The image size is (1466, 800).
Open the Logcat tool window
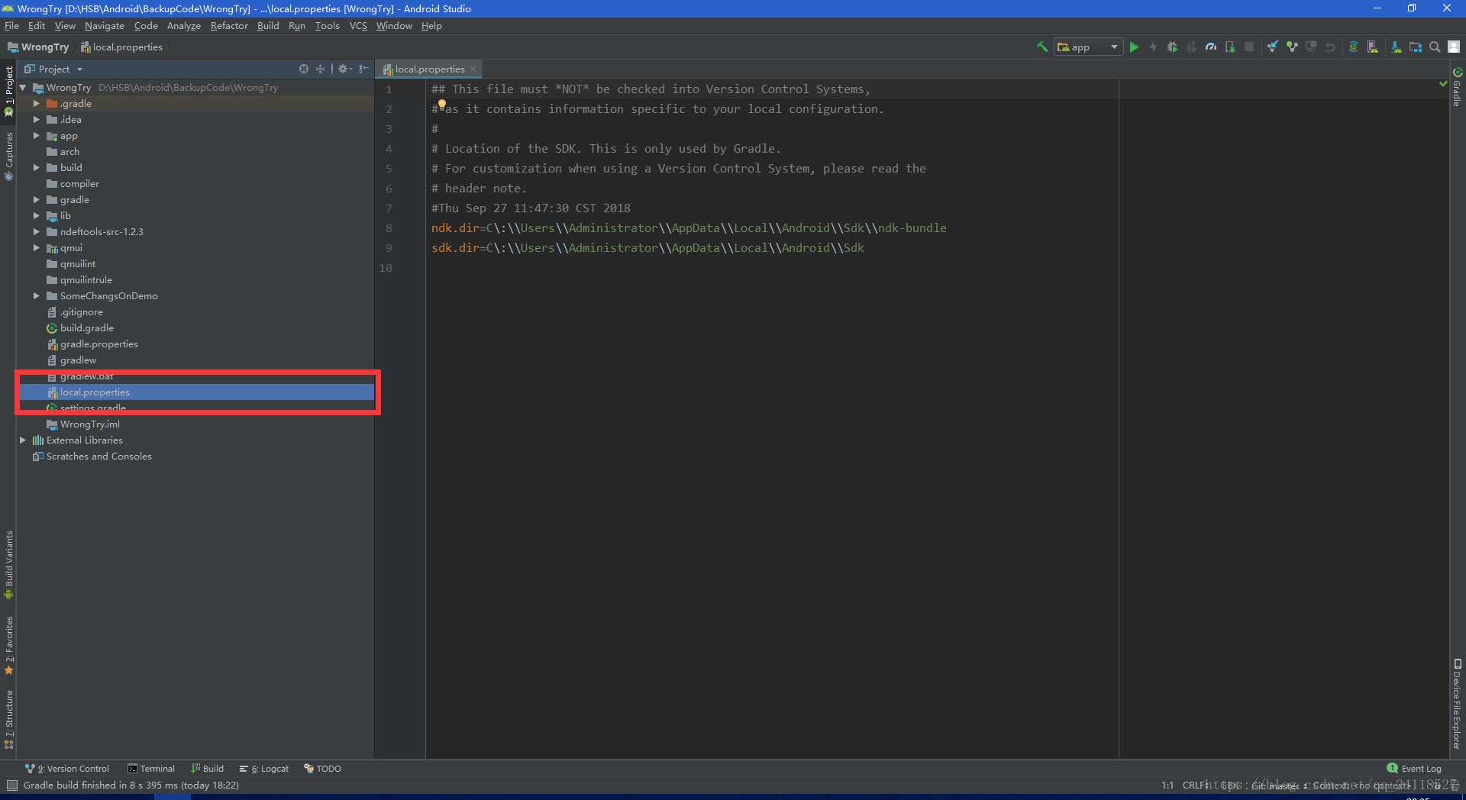tap(264, 769)
